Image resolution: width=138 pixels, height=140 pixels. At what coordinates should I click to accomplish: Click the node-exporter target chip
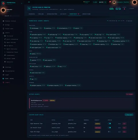(x=49, y=60)
